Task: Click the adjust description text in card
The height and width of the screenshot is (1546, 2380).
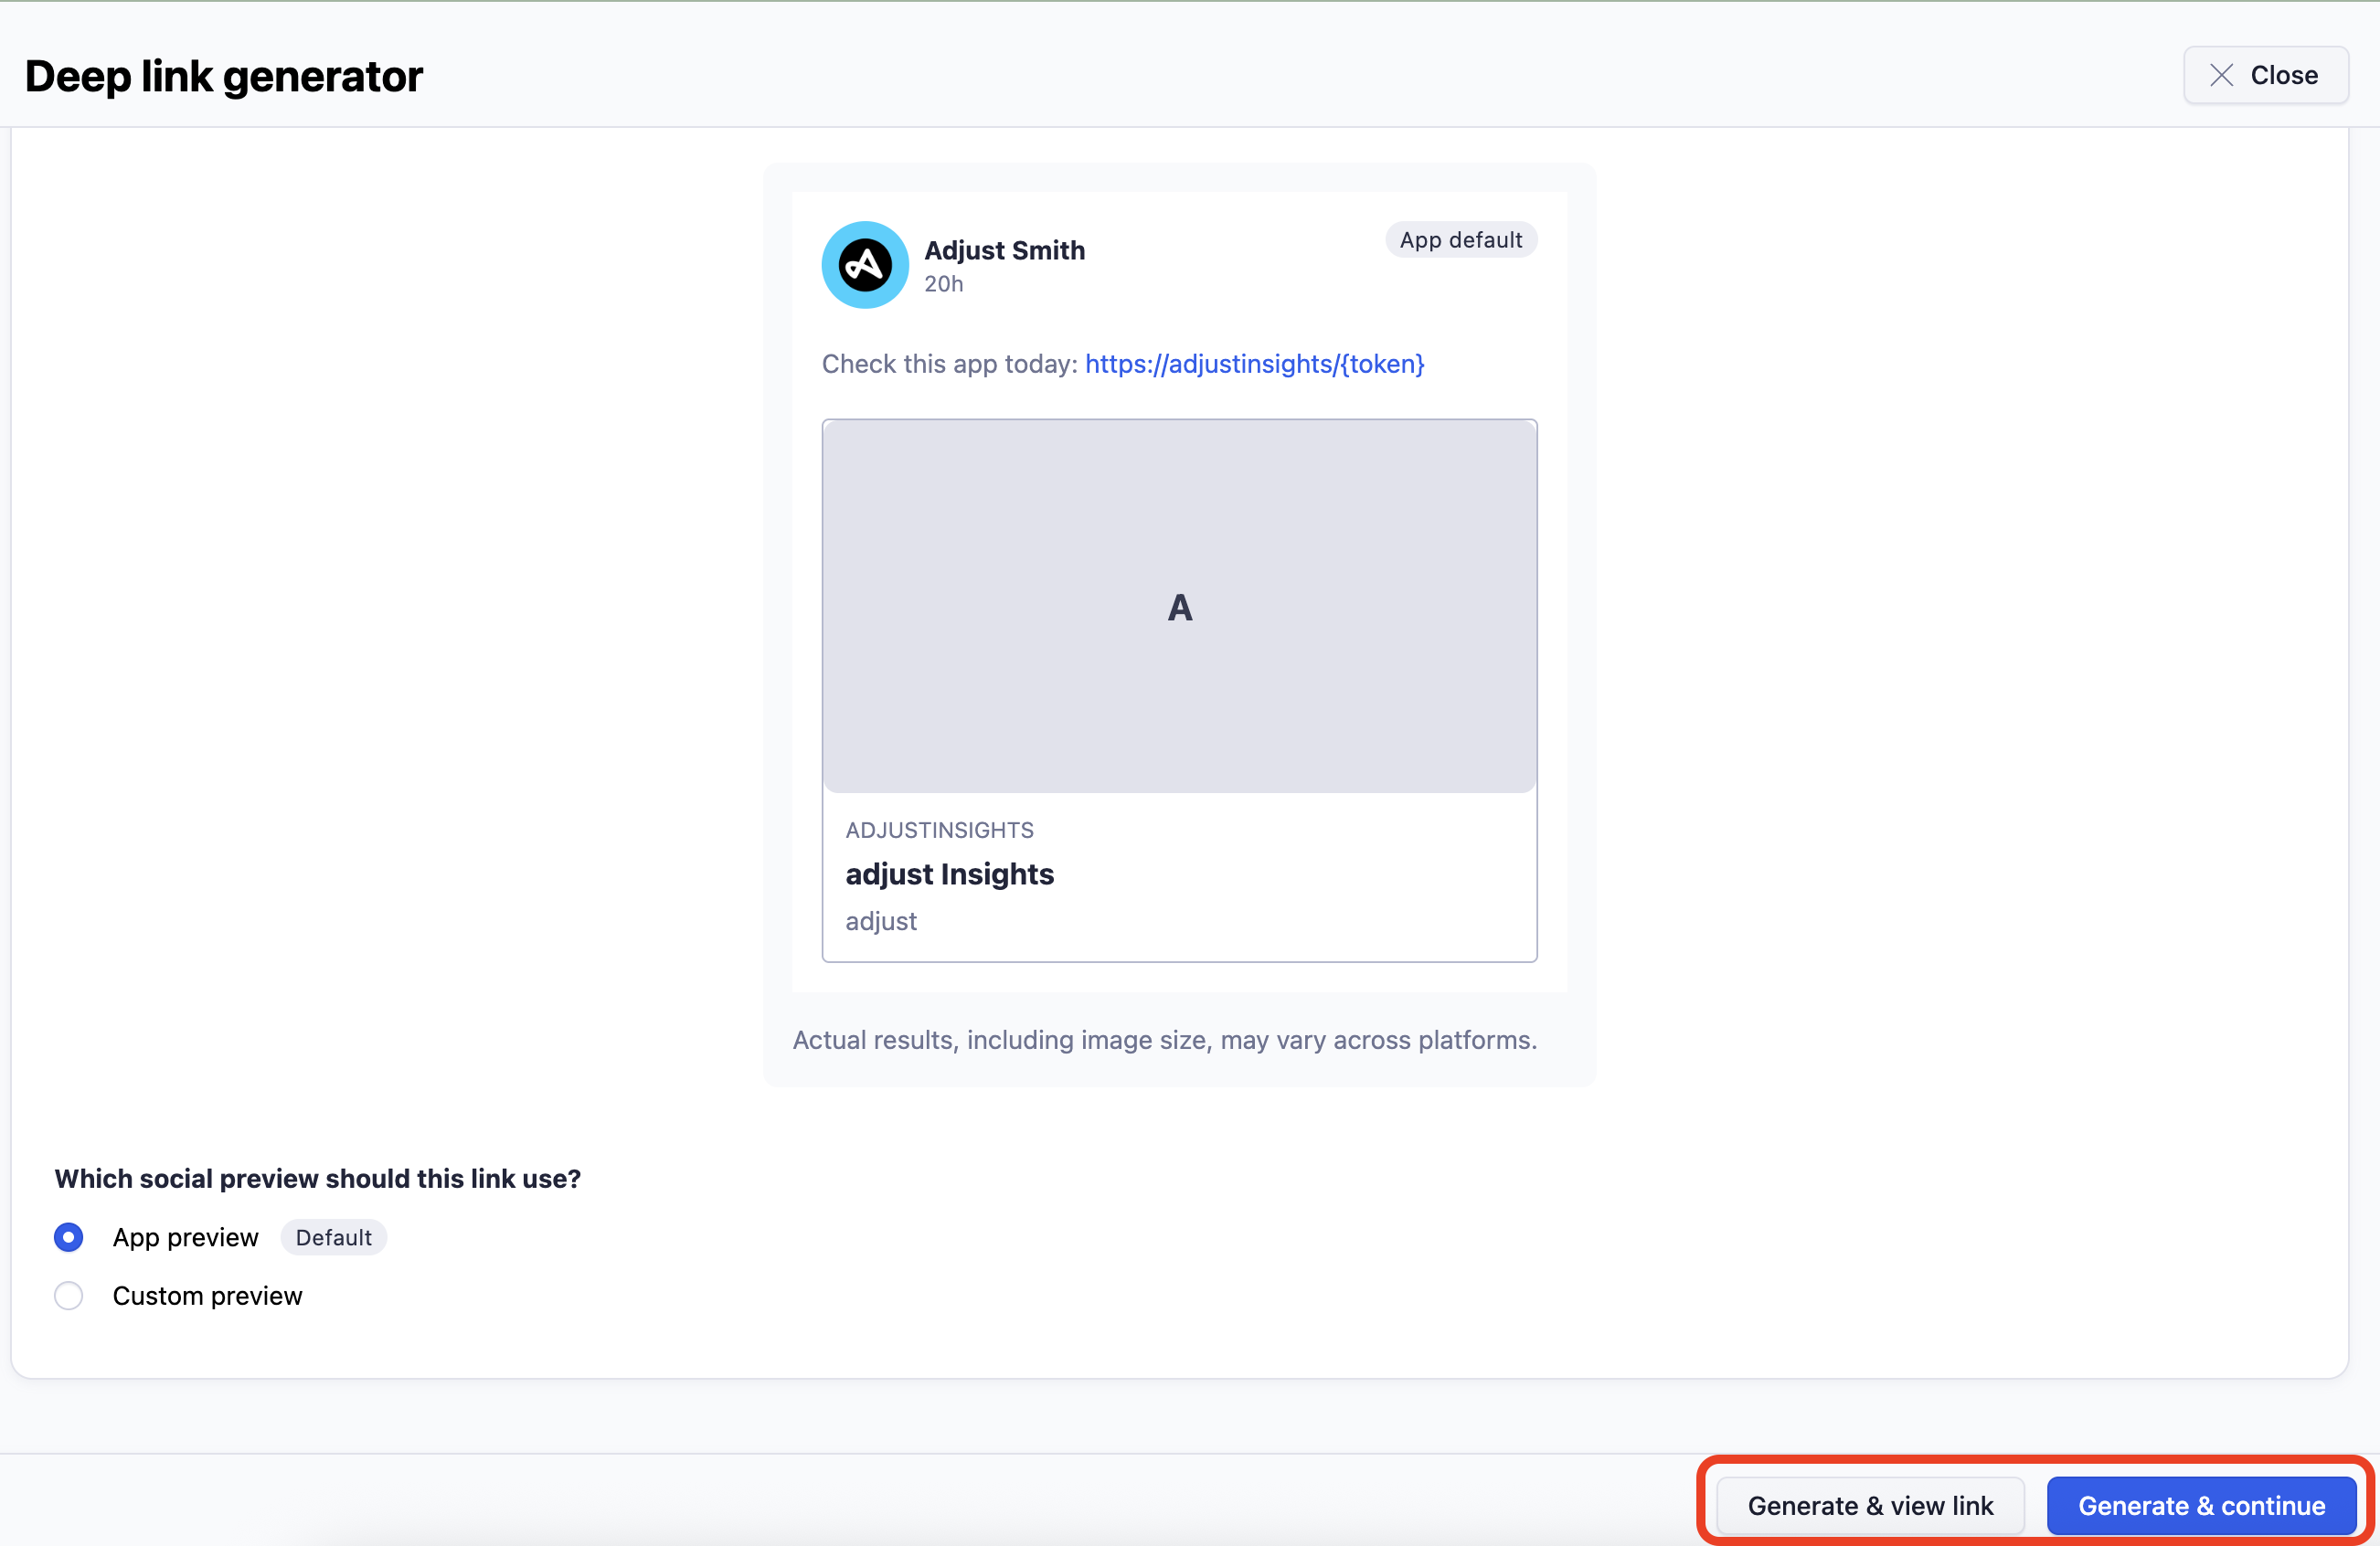Action: (880, 921)
